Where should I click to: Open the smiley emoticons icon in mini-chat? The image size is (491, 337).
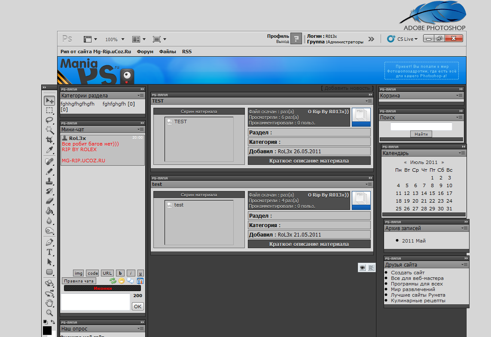point(122,281)
